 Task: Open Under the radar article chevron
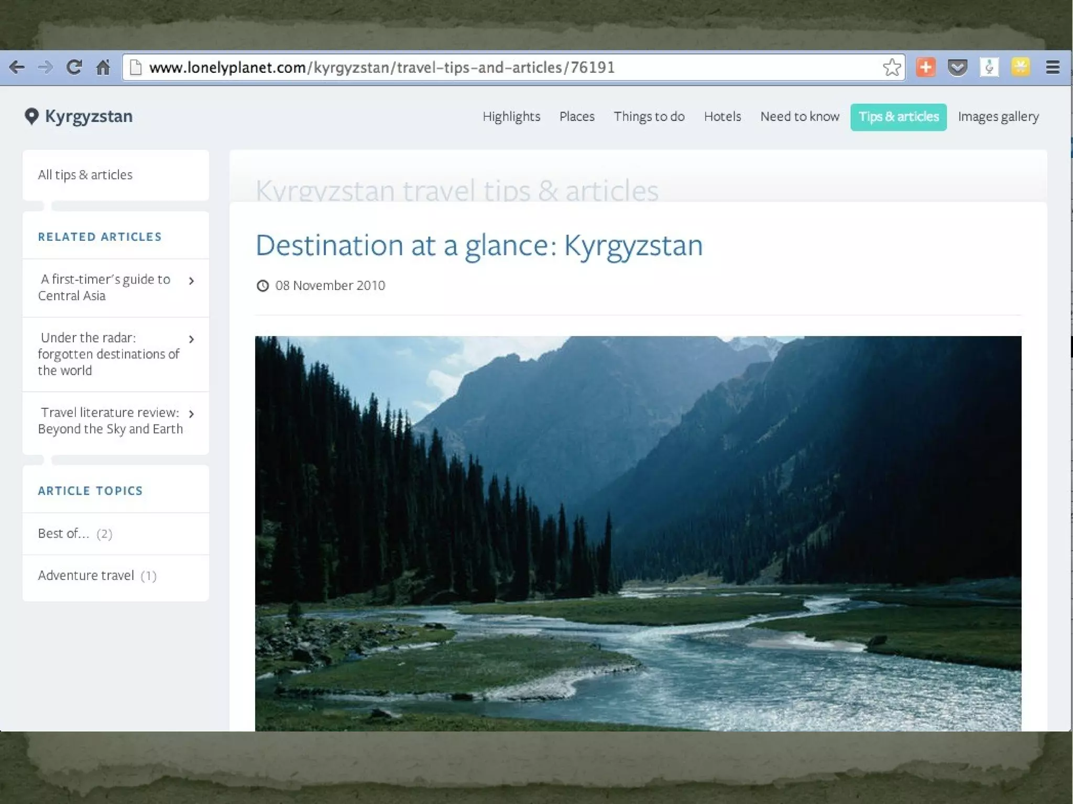tap(191, 339)
